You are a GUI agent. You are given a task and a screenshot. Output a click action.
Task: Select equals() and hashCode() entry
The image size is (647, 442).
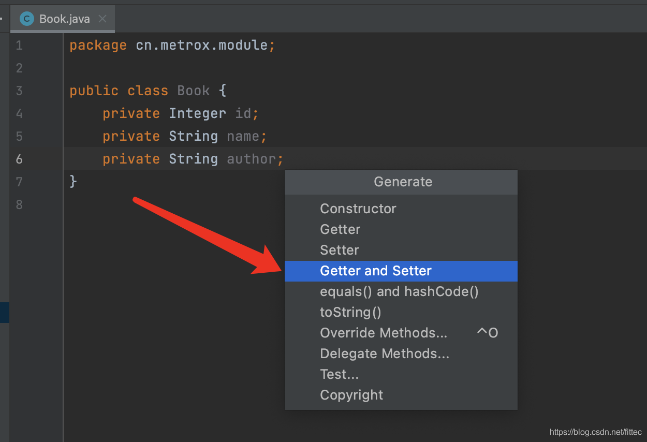point(401,291)
